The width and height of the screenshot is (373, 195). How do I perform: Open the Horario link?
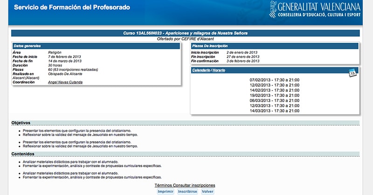tap(219, 70)
